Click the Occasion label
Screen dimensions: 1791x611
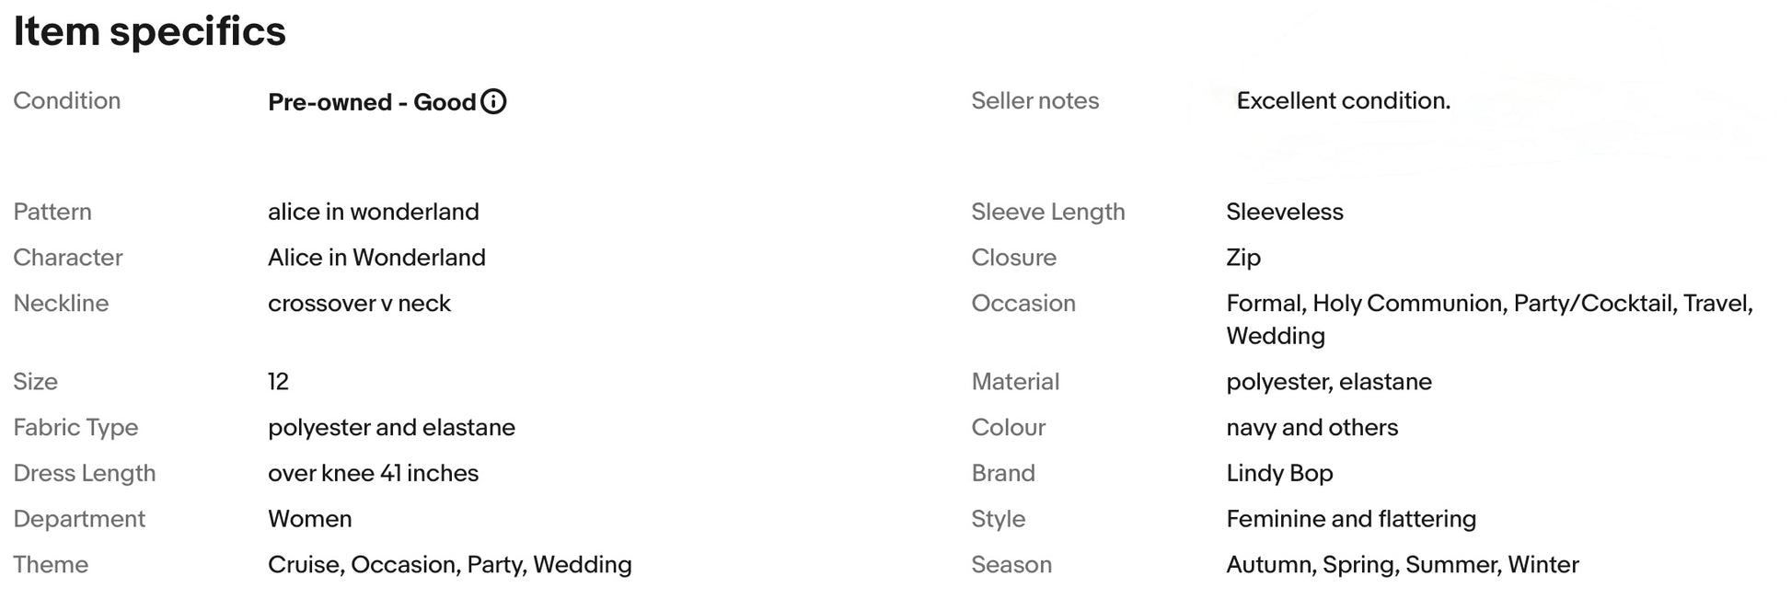(1023, 304)
